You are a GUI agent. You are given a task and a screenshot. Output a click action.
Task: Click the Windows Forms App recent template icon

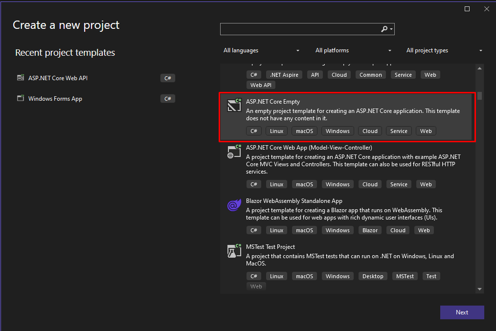click(21, 98)
